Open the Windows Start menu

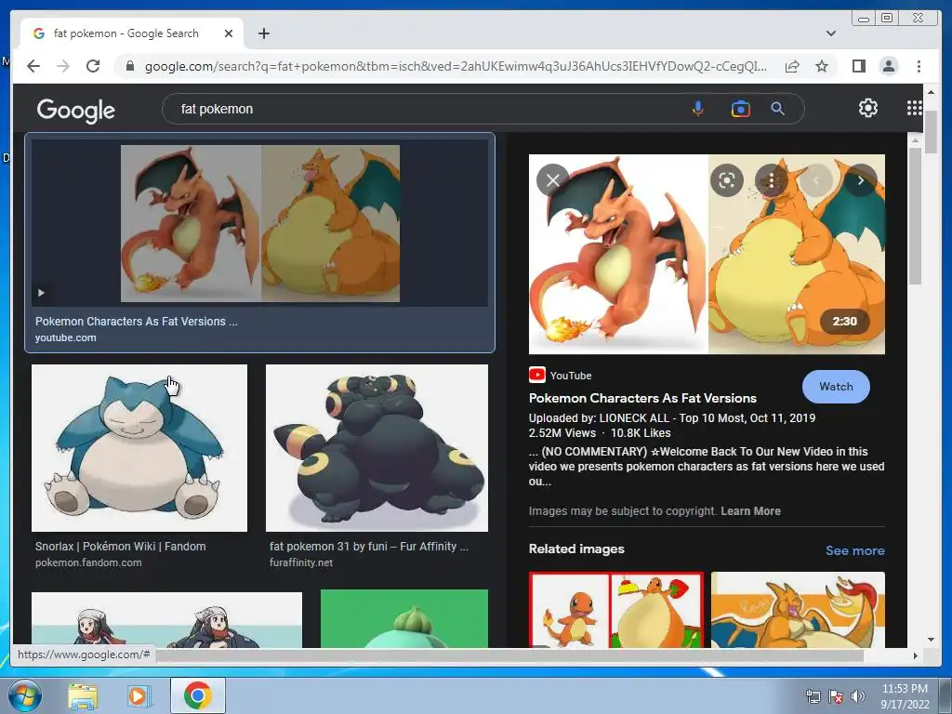tap(25, 695)
